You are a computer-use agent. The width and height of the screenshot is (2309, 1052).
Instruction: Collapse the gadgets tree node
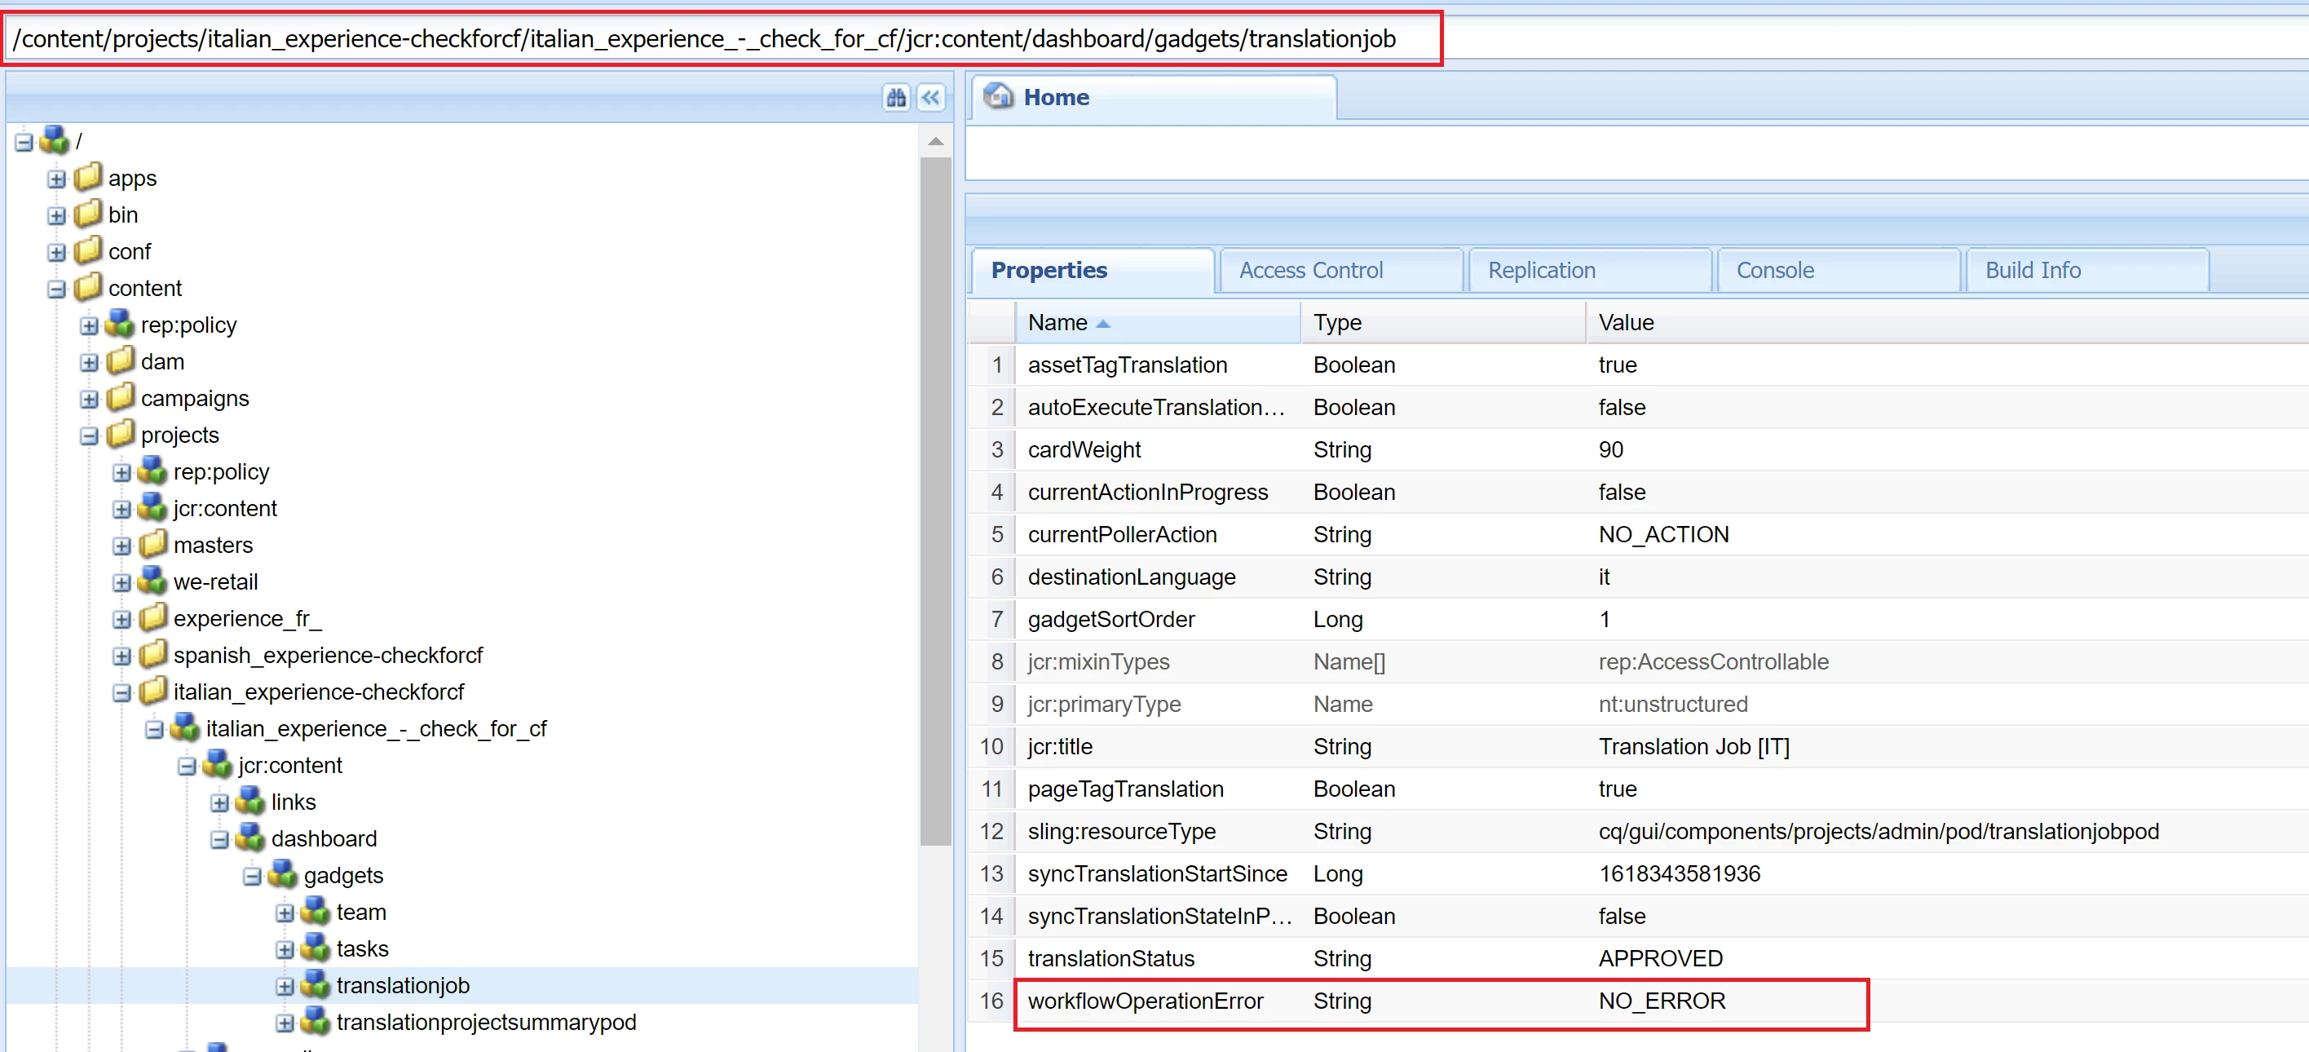(252, 876)
